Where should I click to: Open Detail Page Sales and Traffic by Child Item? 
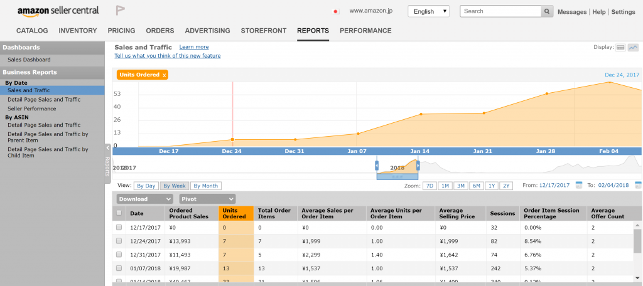pos(48,152)
